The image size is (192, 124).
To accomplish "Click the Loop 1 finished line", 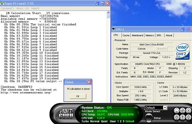I will (x=30, y=27).
